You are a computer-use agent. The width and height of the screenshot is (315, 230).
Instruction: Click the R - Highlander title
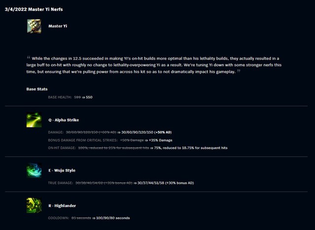click(62, 205)
